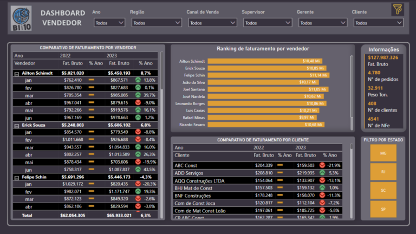Click the 4.780 pedidos value
Viewport: 416px width, 234px height.
coord(374,73)
